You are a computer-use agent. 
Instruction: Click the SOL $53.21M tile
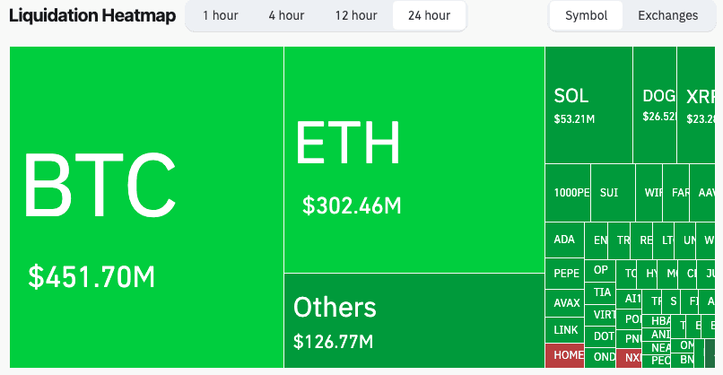[x=588, y=105]
